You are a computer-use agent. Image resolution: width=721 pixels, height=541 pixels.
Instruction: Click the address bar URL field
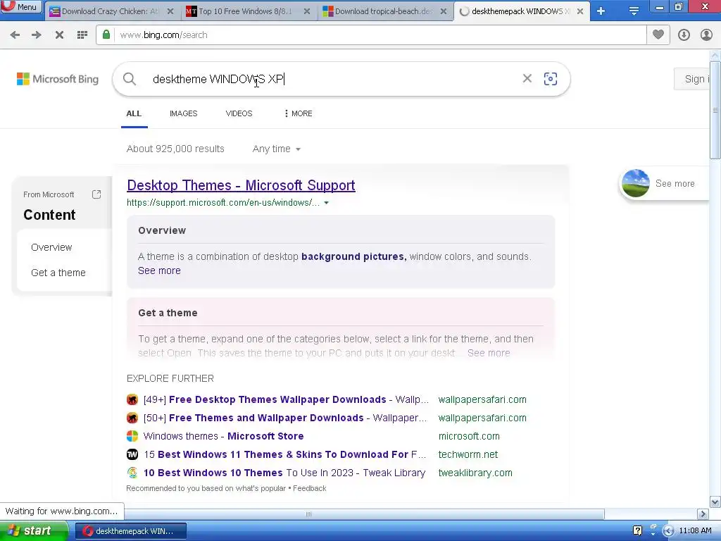tap(380, 35)
